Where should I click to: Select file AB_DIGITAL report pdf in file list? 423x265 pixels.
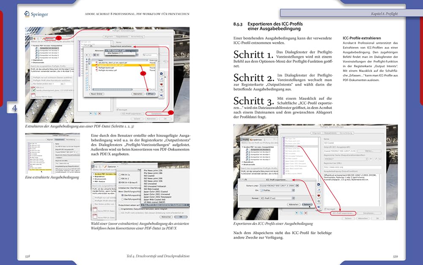[x=113, y=63]
